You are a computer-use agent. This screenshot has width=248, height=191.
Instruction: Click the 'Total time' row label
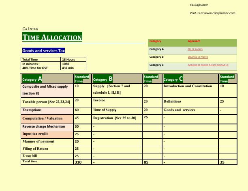pyautogui.click(x=47, y=162)
